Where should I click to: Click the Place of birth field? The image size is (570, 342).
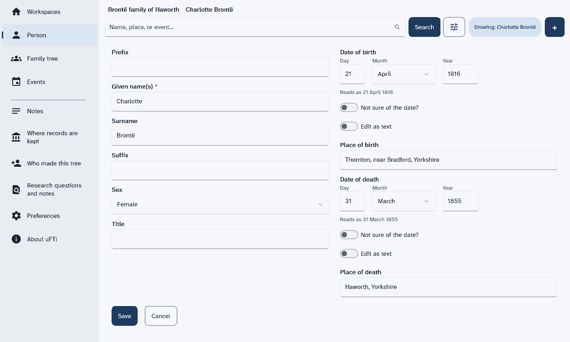coord(449,160)
